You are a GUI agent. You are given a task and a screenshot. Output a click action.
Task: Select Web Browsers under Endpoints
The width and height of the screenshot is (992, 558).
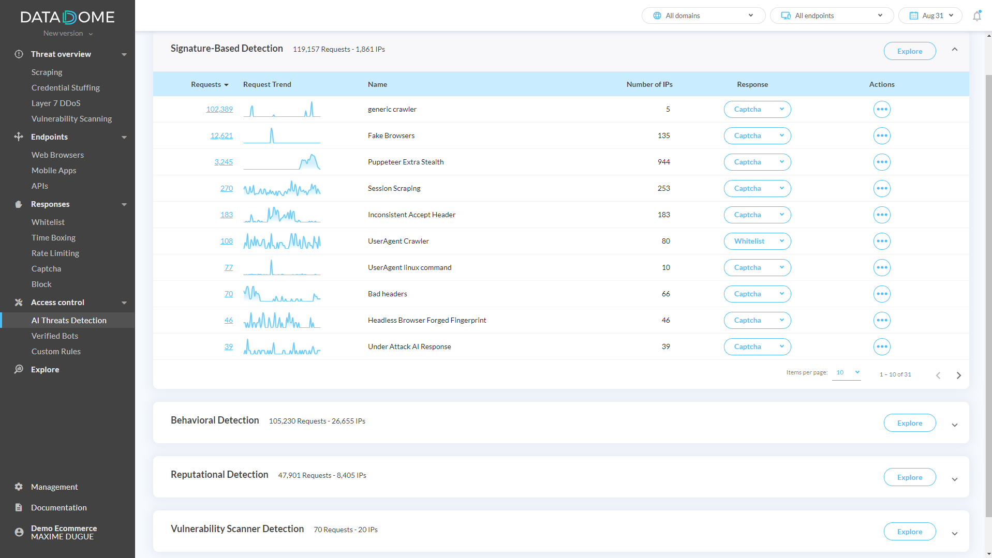57,155
